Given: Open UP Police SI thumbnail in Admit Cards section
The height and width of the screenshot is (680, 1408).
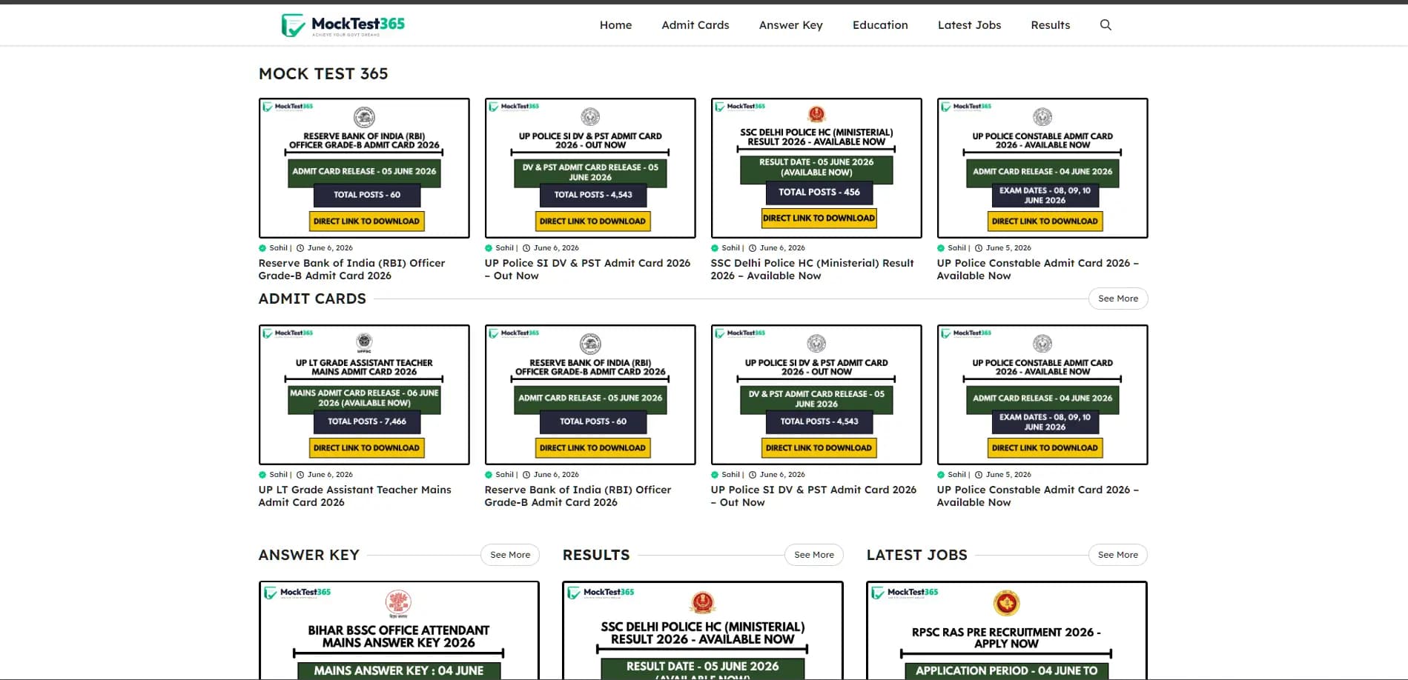Looking at the screenshot, I should [816, 395].
